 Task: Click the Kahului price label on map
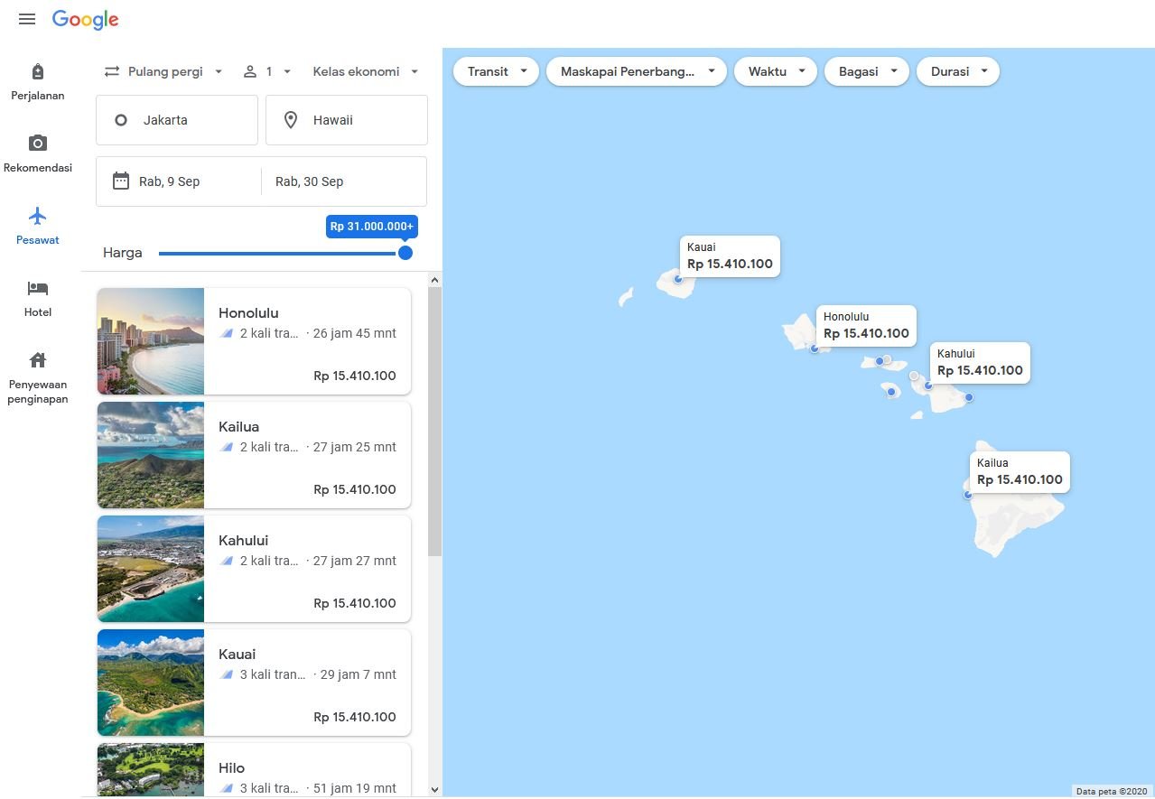(x=980, y=363)
